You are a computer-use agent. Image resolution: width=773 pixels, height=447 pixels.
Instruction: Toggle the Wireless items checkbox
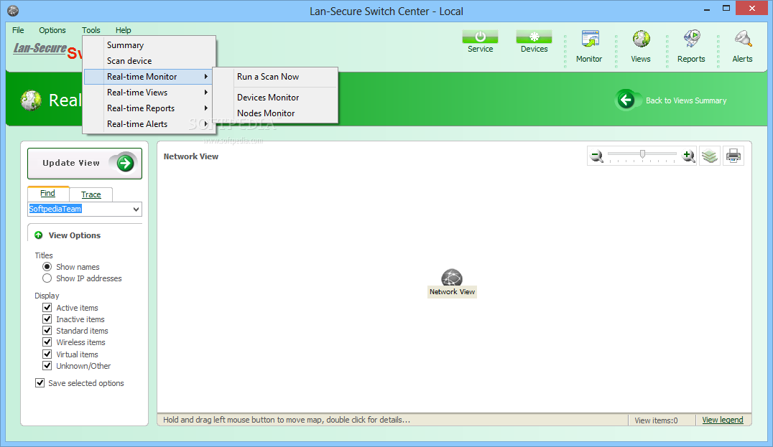click(x=47, y=342)
